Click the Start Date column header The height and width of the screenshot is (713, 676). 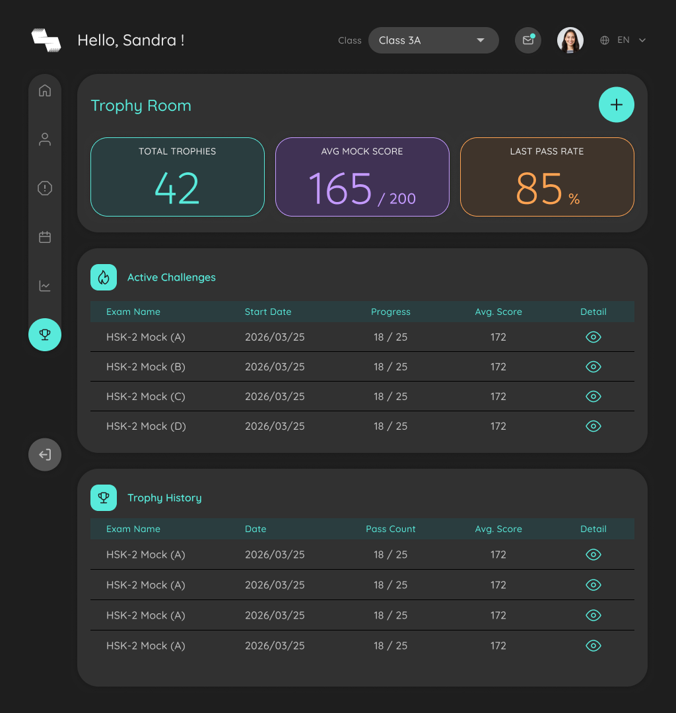(268, 312)
